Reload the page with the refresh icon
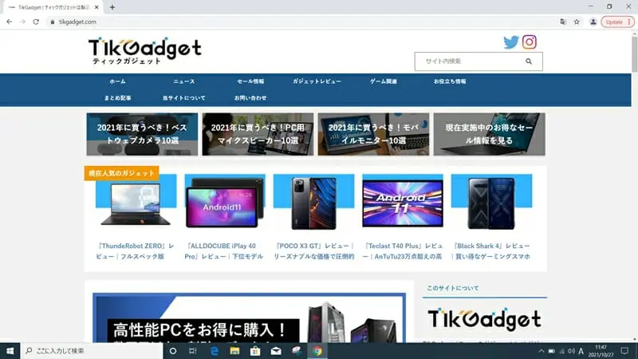This screenshot has height=359, width=638. pyautogui.click(x=36, y=22)
